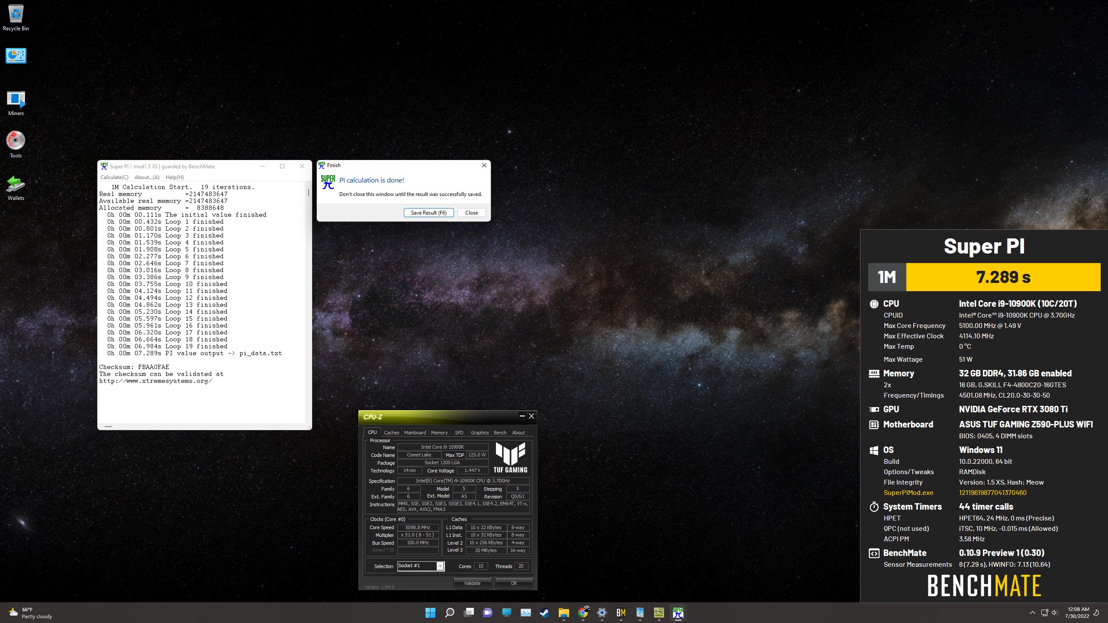The image size is (1108, 623).
Task: Open the Help(H) menu in Super PI
Action: (175, 177)
